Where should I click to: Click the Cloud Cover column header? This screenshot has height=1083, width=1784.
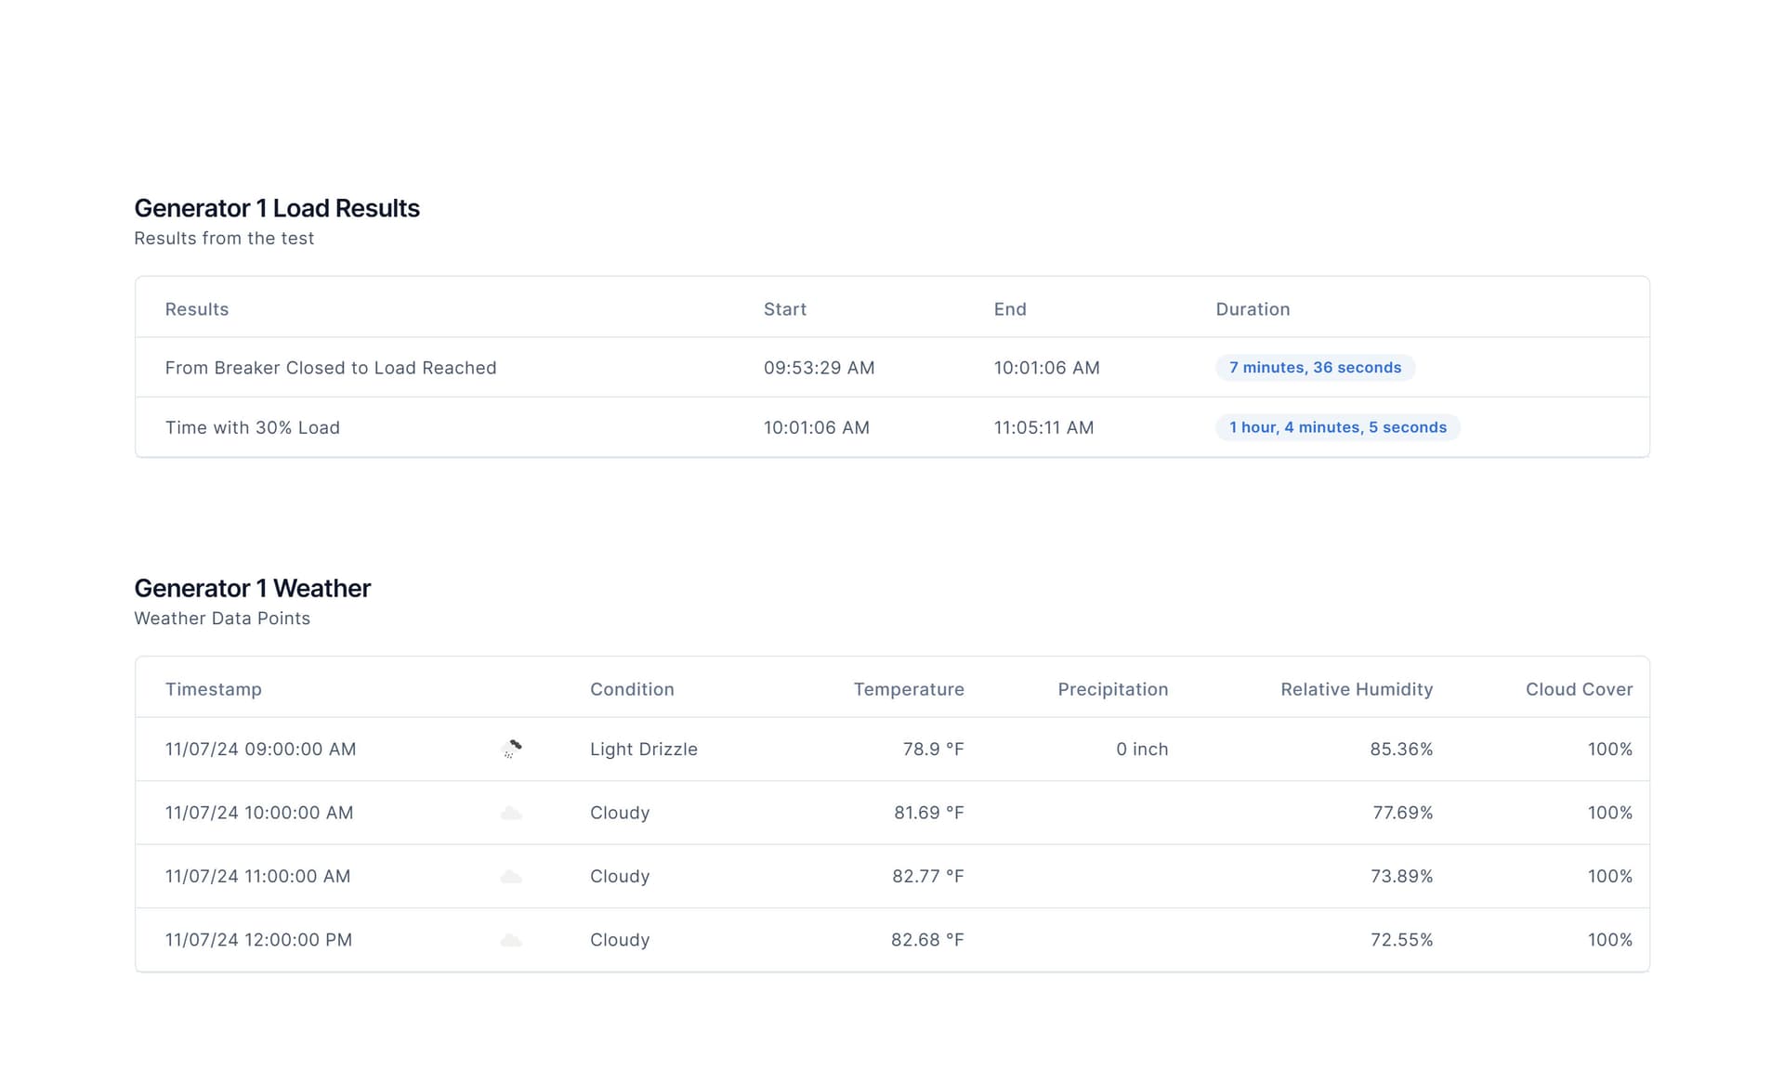(x=1579, y=688)
